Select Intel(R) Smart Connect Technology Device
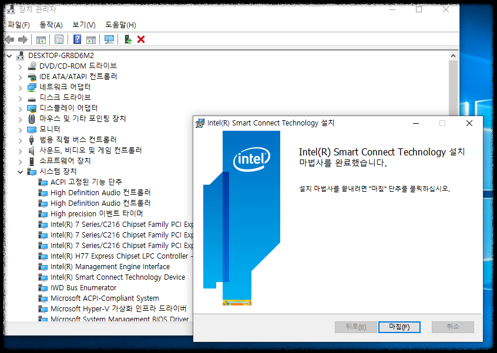 click(117, 277)
